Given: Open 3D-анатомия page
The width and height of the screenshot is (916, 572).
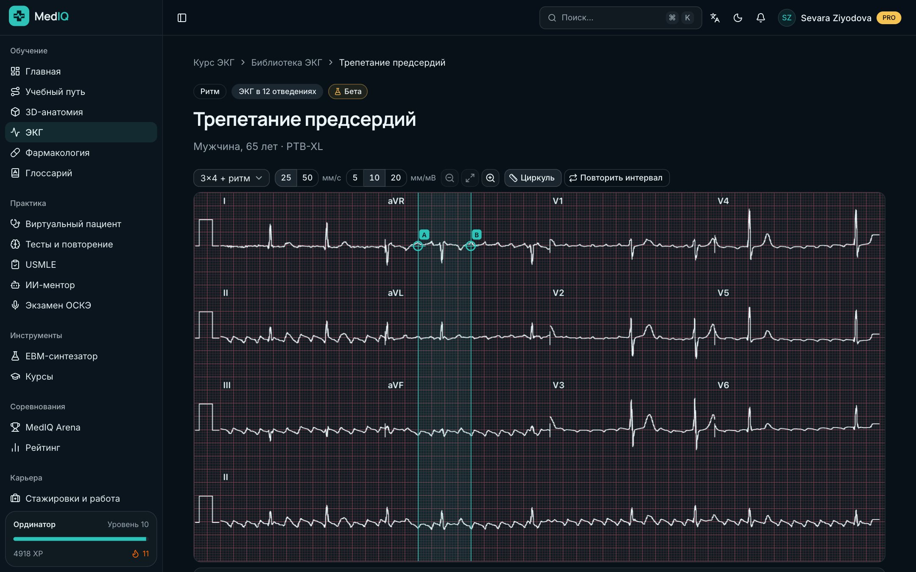Looking at the screenshot, I should [81, 112].
